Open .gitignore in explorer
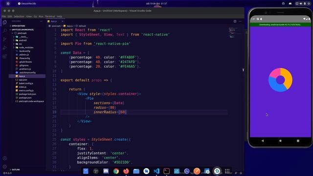The height and width of the screenshot is (176, 313). click(x=24, y=66)
